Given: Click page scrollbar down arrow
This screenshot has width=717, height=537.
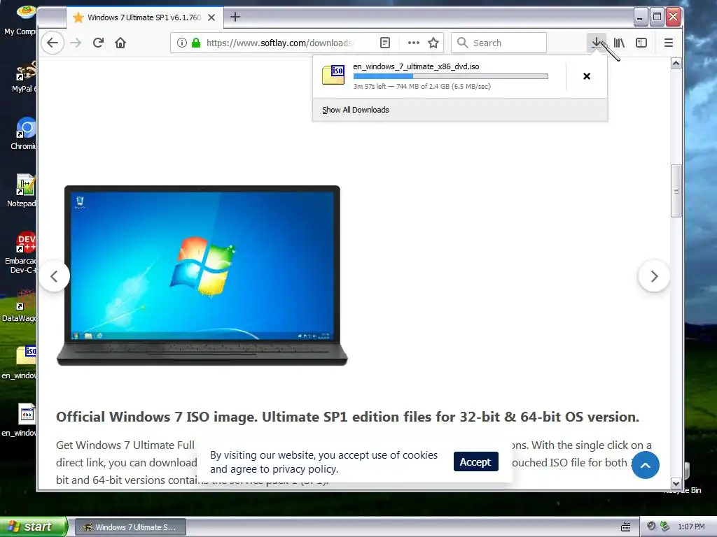Looking at the screenshot, I should (676, 484).
